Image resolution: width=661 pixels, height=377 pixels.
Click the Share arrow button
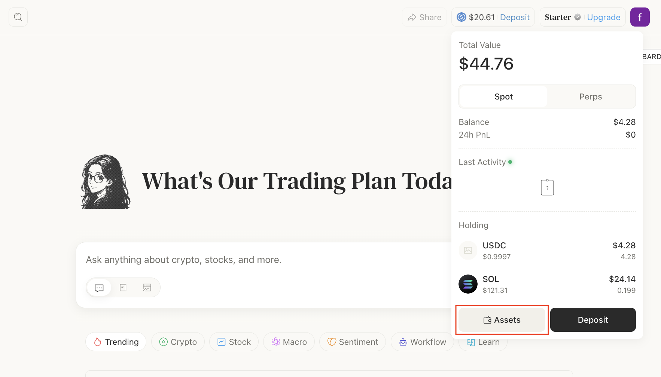(x=424, y=17)
